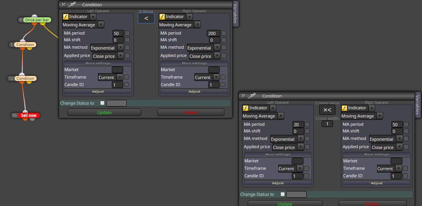Click Delete in upper Condition window
Screen dimensions: 422x206
(x=191, y=112)
